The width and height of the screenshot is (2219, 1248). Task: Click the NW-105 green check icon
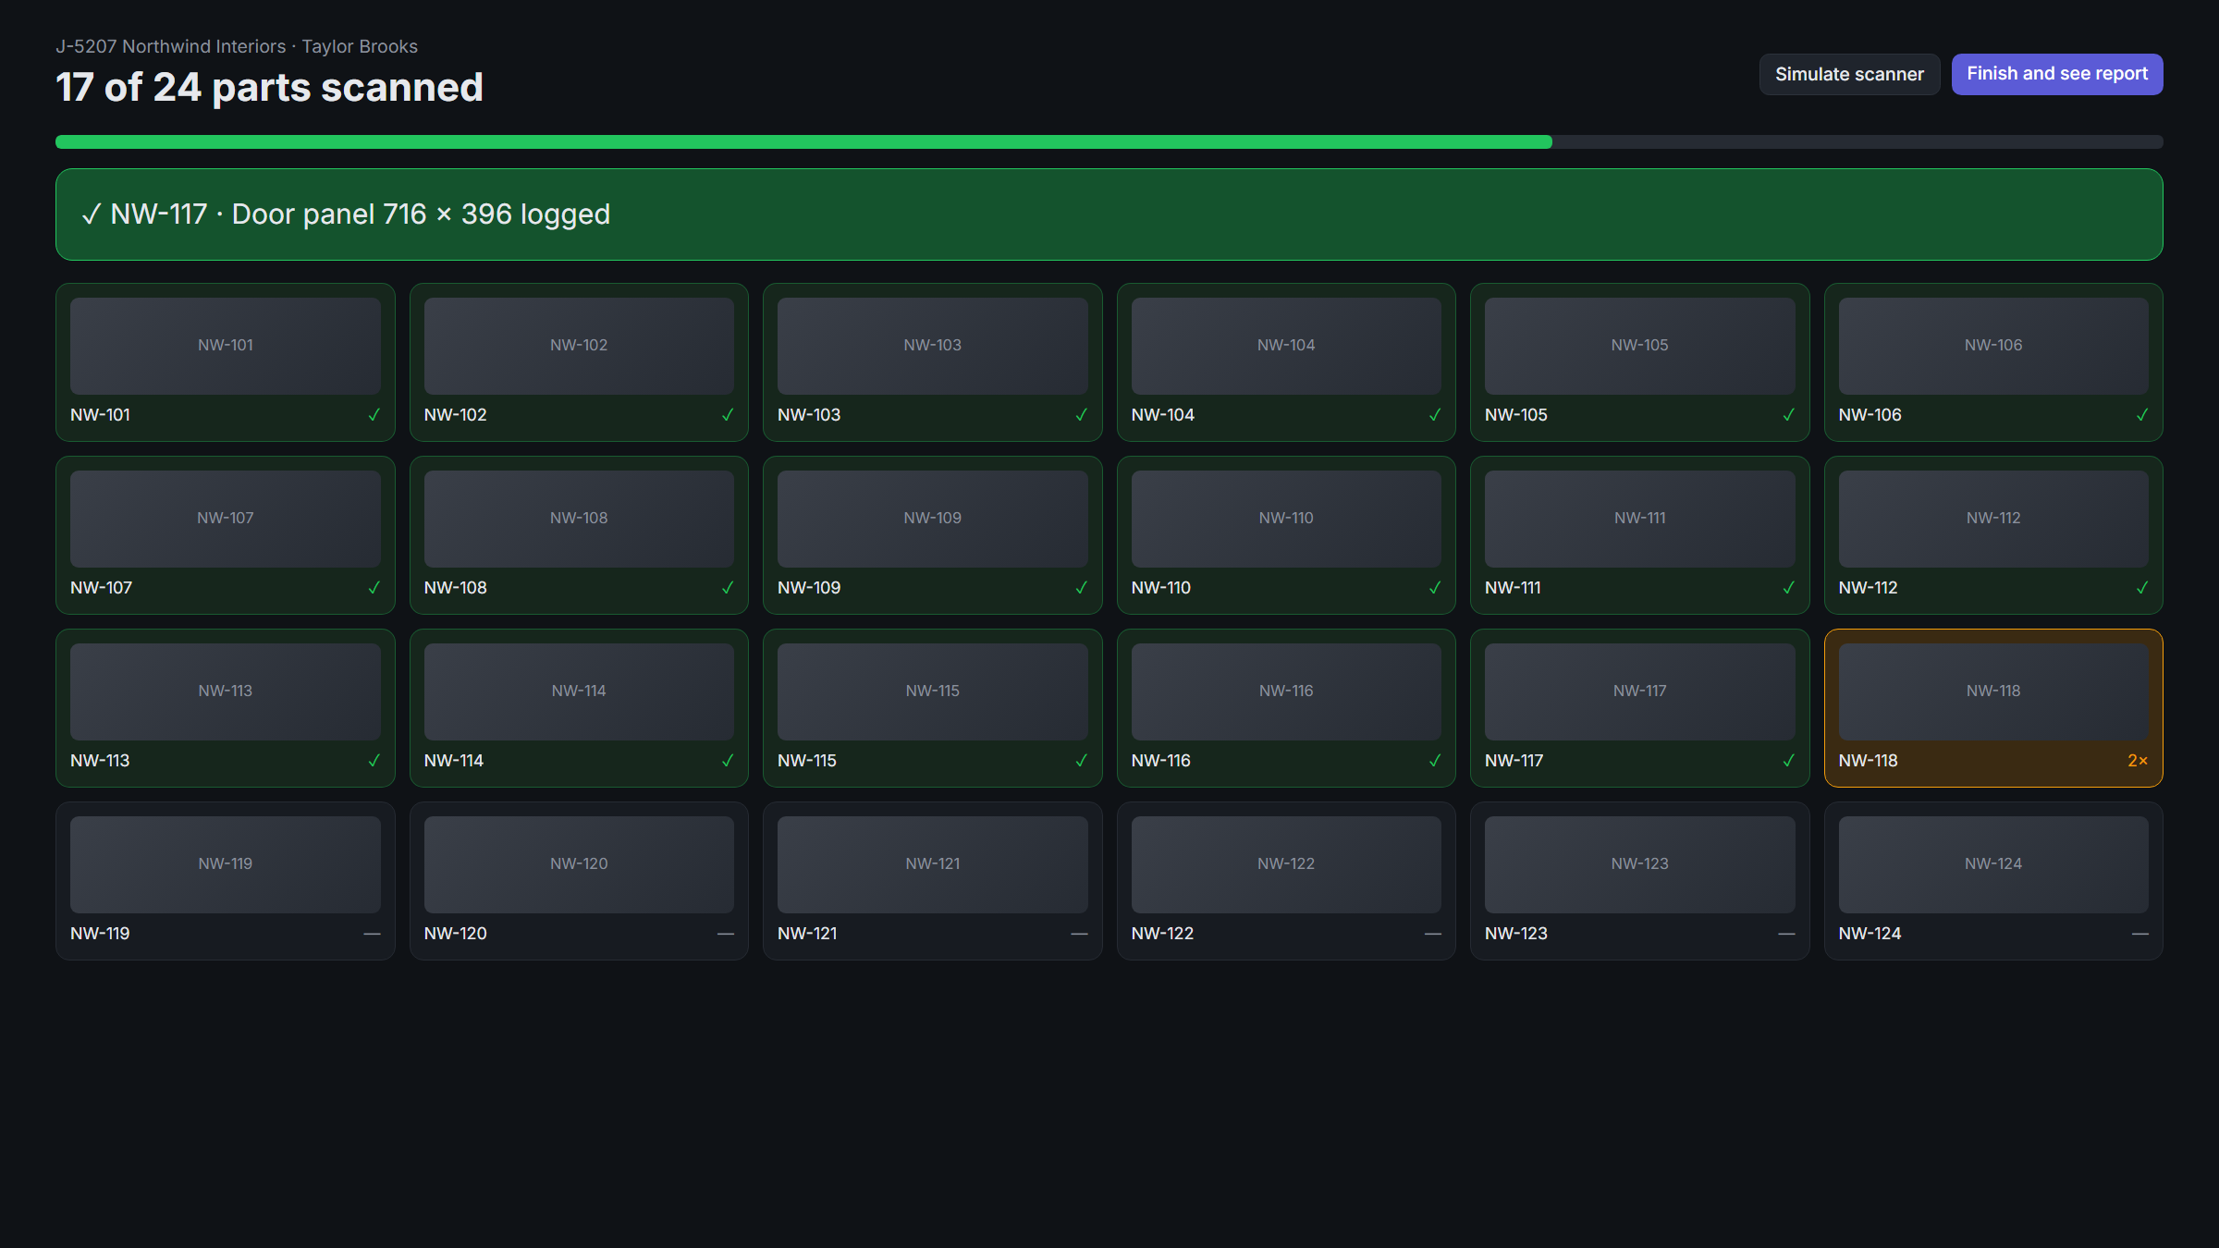click(x=1788, y=415)
